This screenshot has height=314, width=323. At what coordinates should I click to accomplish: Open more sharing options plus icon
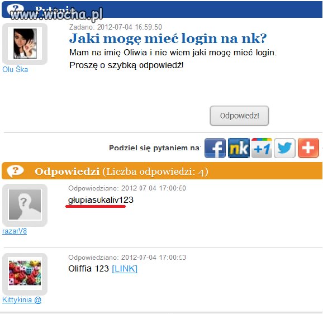[308, 148]
